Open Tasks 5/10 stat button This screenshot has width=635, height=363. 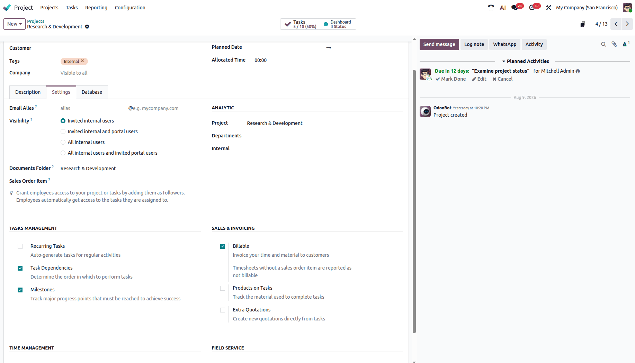(300, 24)
